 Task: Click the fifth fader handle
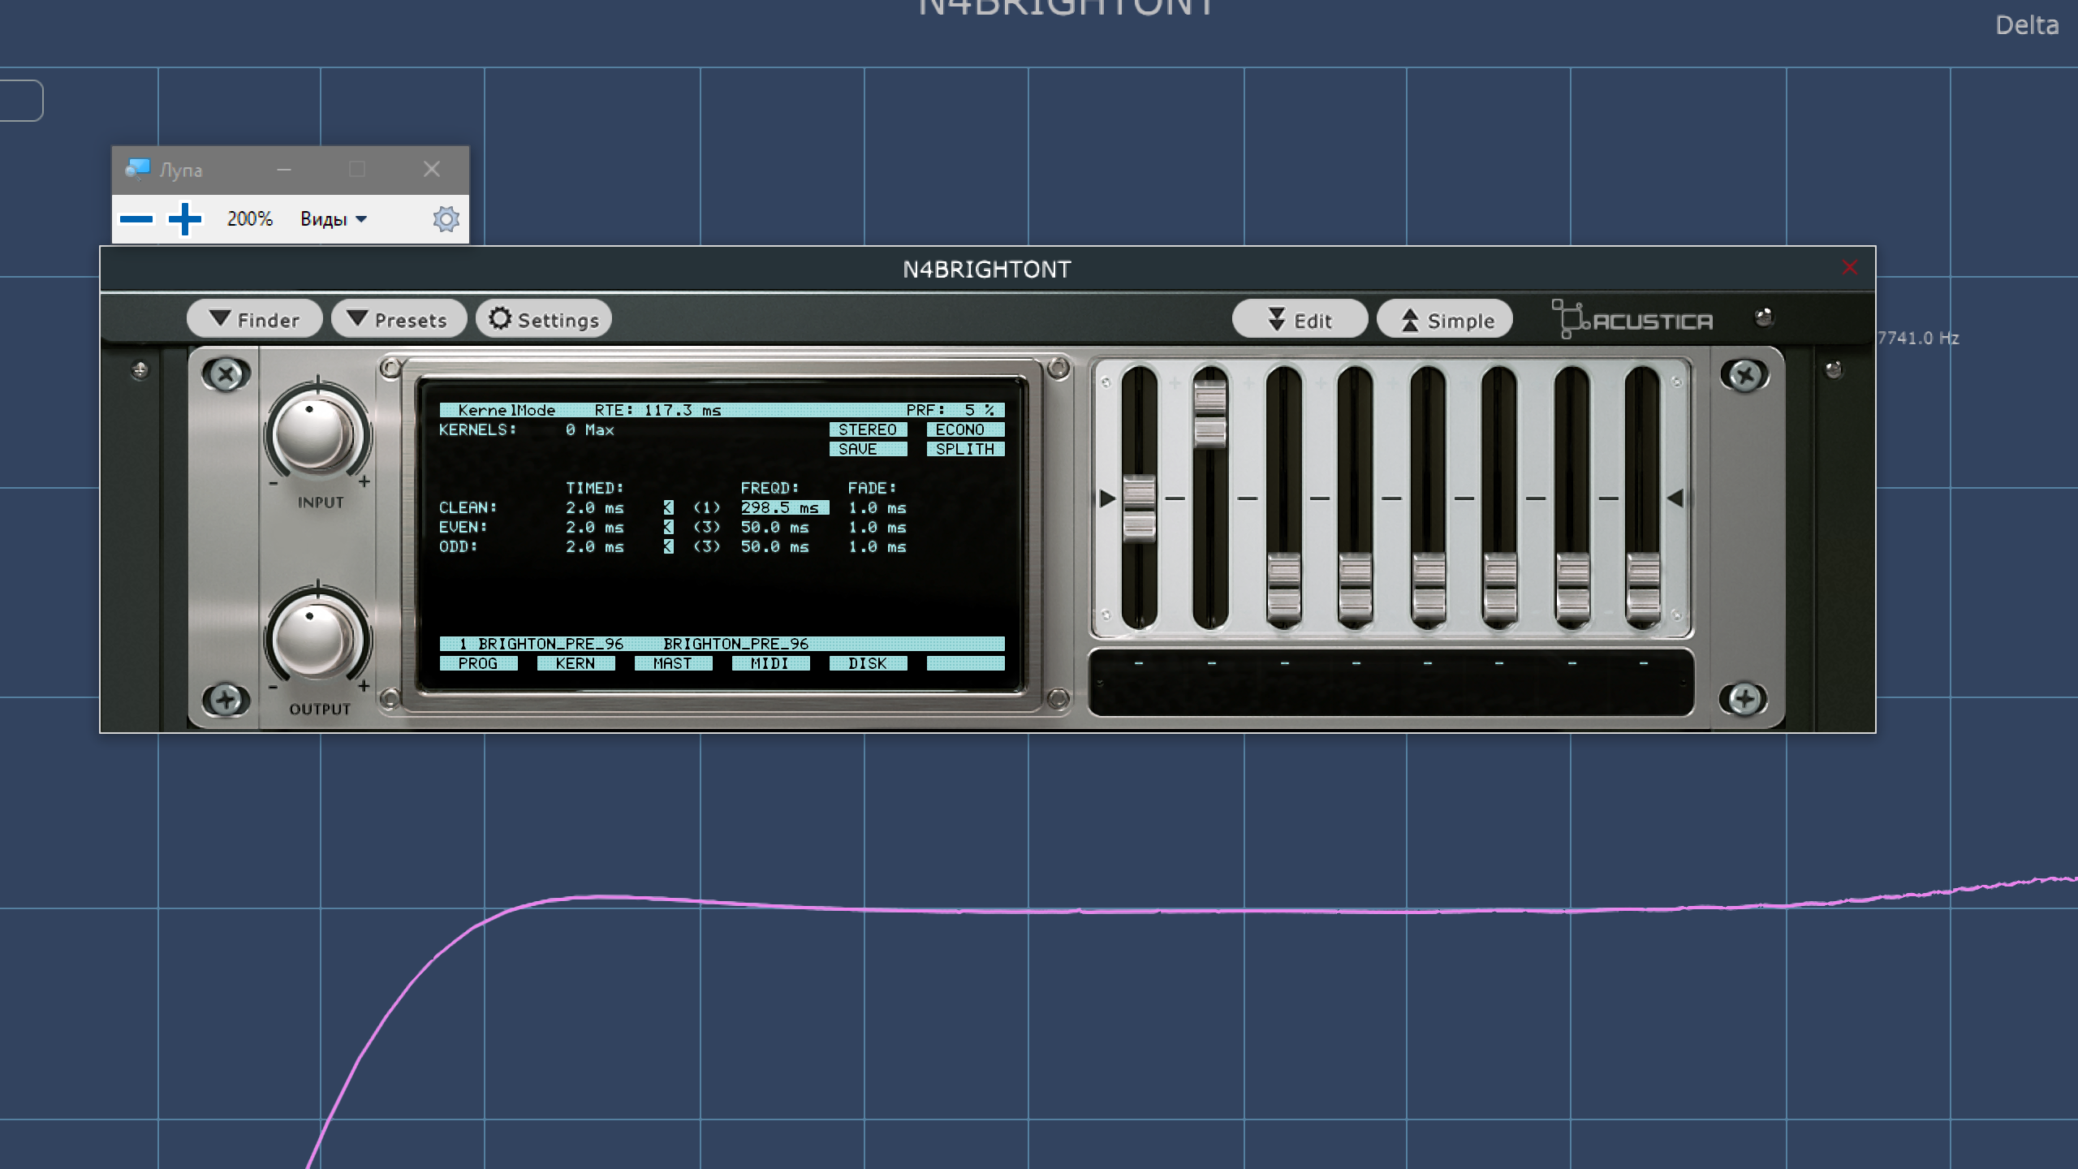tap(1428, 588)
